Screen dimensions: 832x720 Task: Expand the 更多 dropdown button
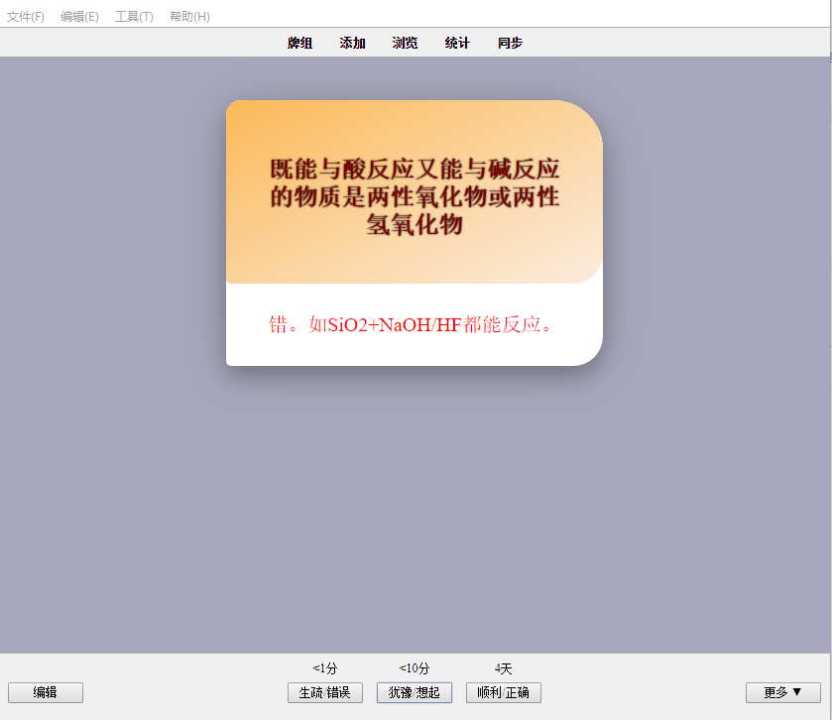(x=783, y=692)
